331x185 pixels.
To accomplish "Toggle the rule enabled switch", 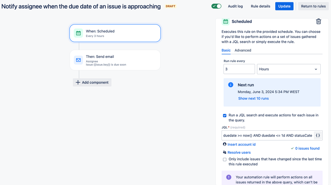I will pos(216,6).
